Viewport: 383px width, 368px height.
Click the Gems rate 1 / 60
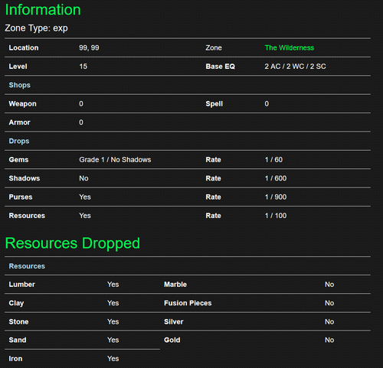click(273, 160)
